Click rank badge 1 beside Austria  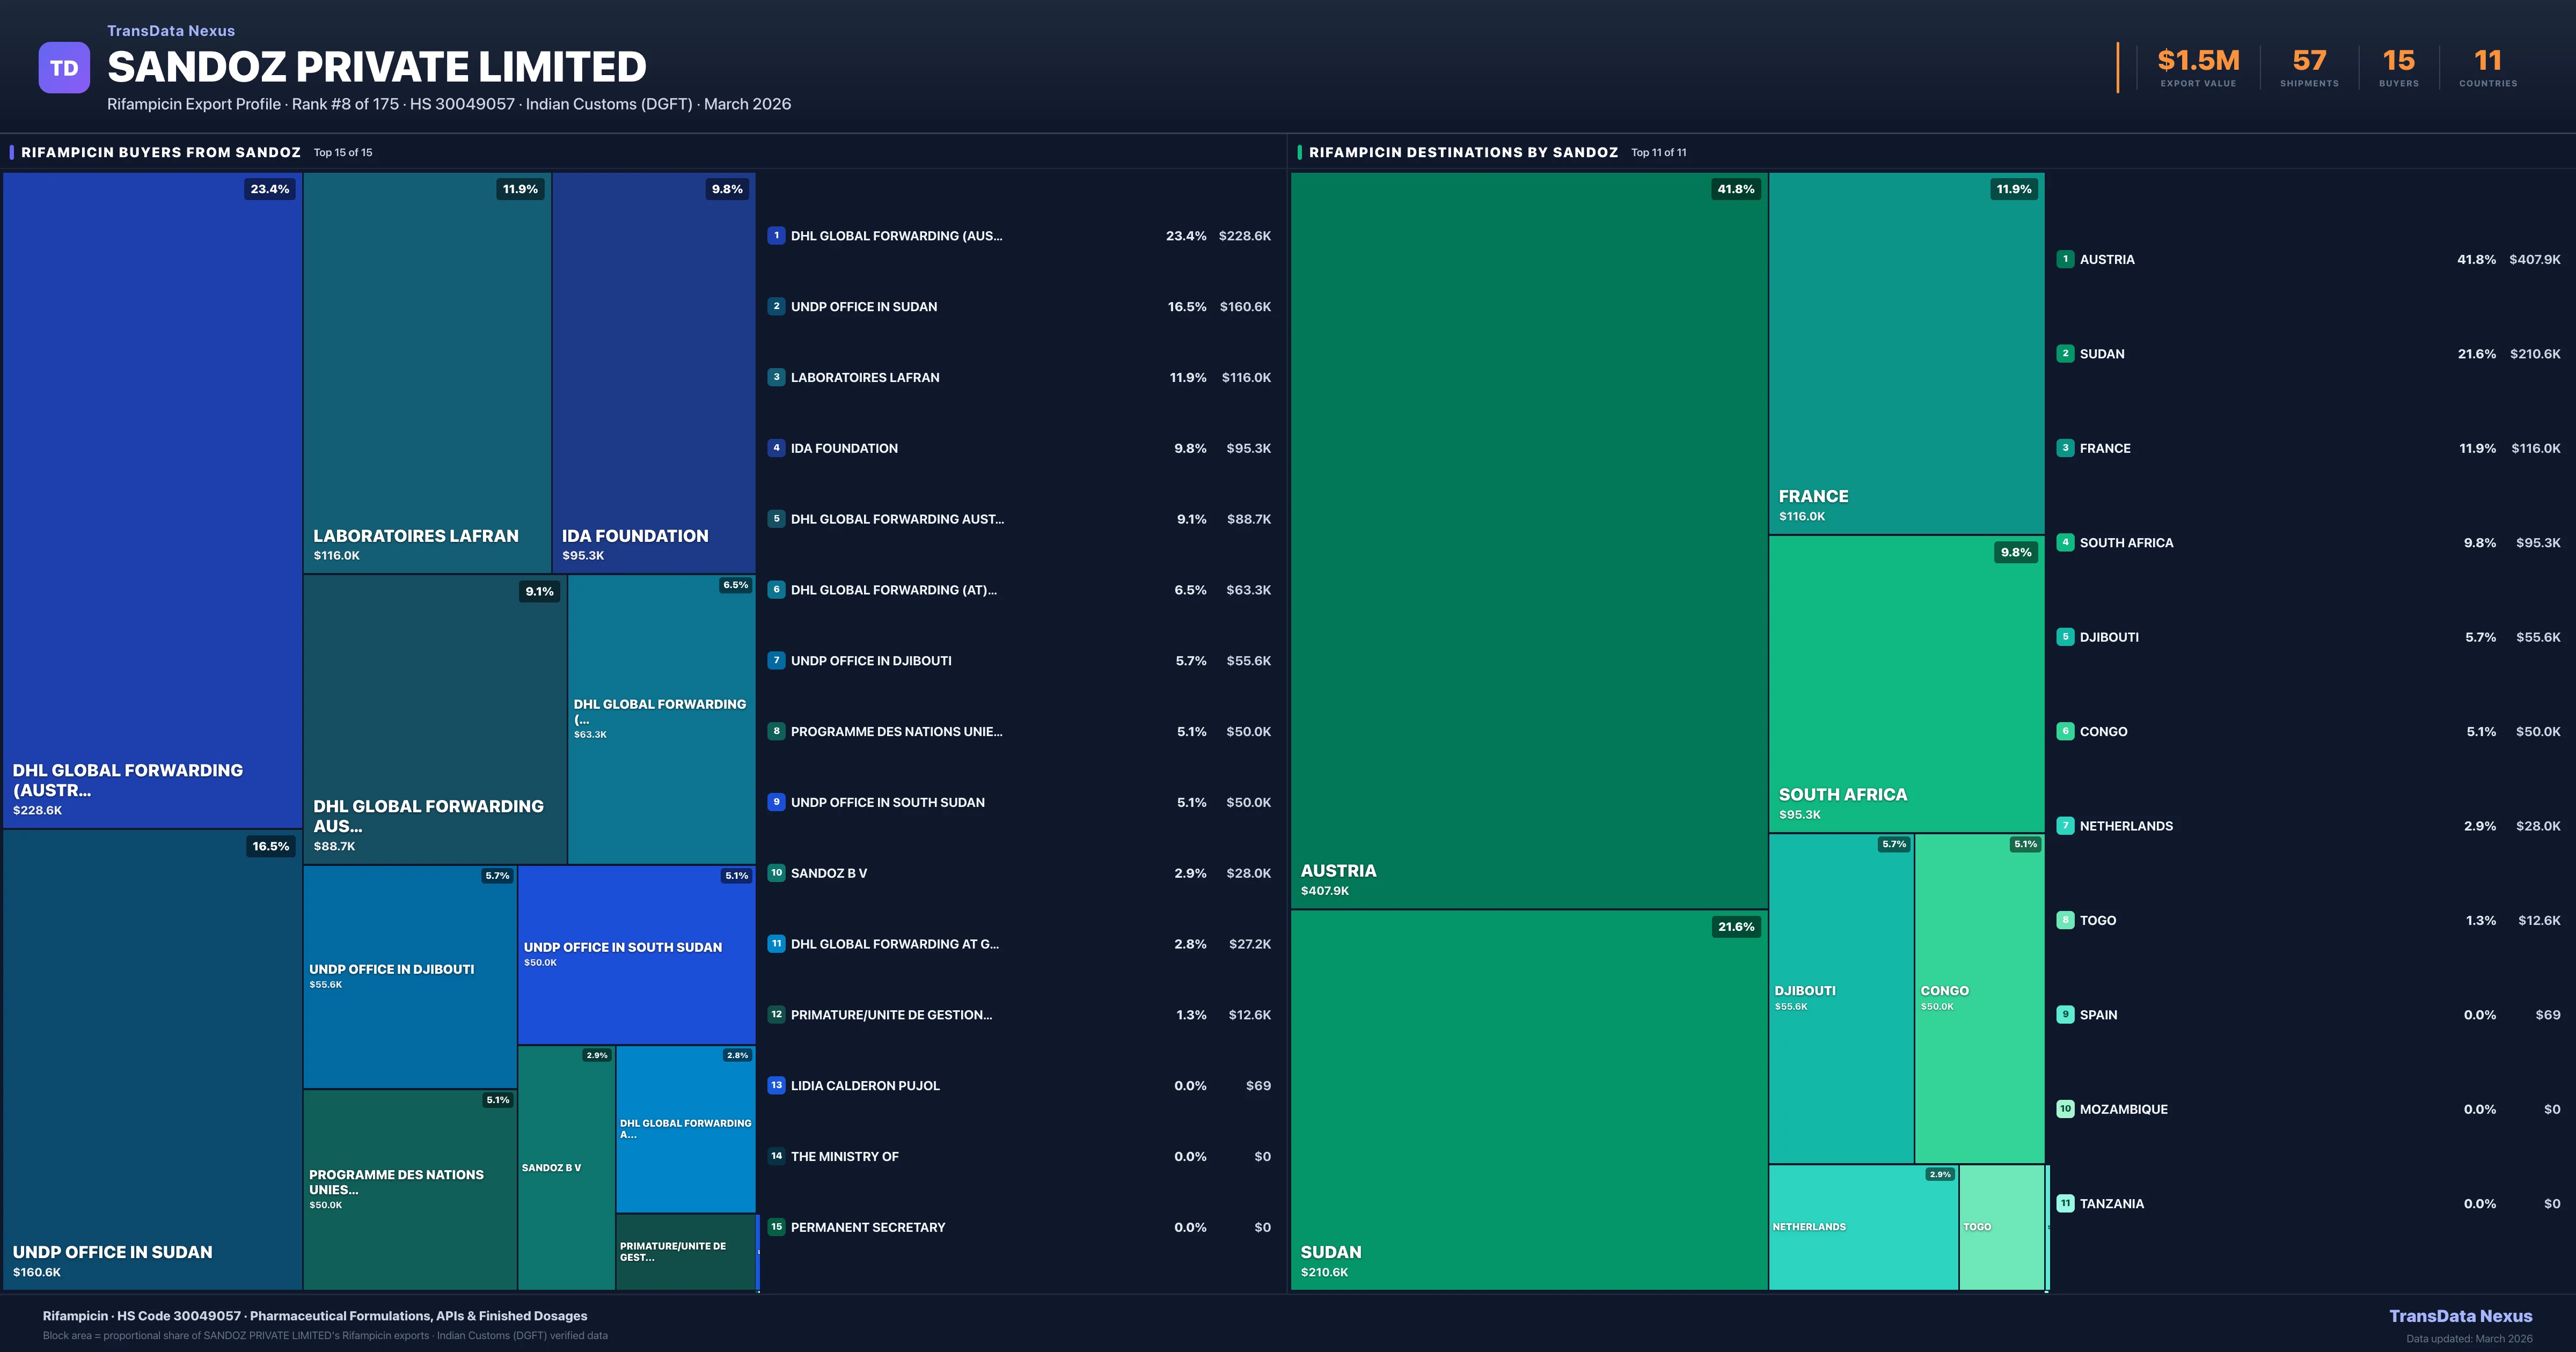2065,259
